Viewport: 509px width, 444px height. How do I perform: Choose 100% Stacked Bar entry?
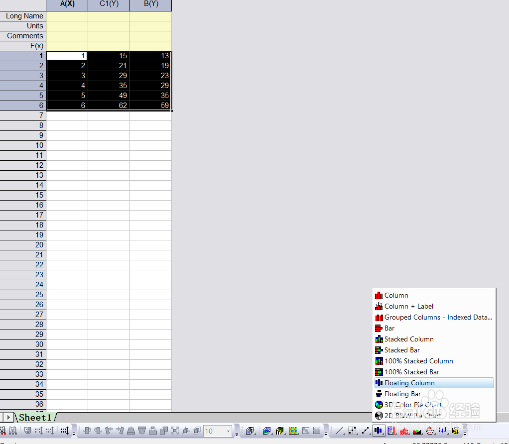pos(434,372)
